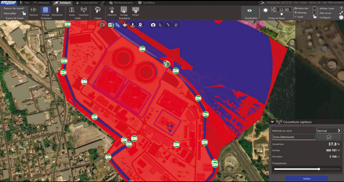Click the Z axis cube icon
Image resolution: width=344 pixels, height=182 pixels.
(x=176, y=25)
